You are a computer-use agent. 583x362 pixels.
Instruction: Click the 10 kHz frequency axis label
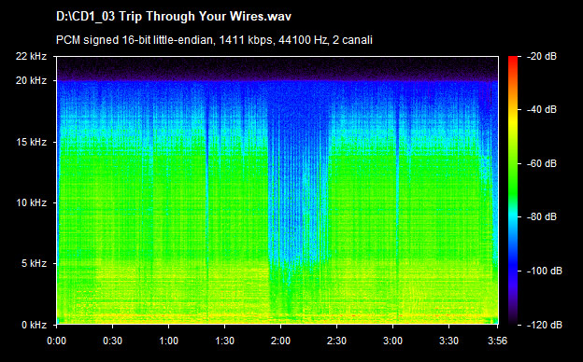click(31, 202)
